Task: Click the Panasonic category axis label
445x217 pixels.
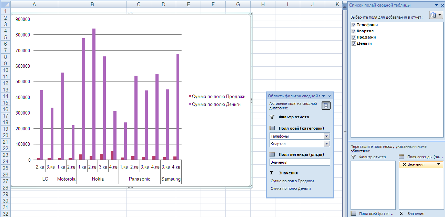Action: point(140,179)
